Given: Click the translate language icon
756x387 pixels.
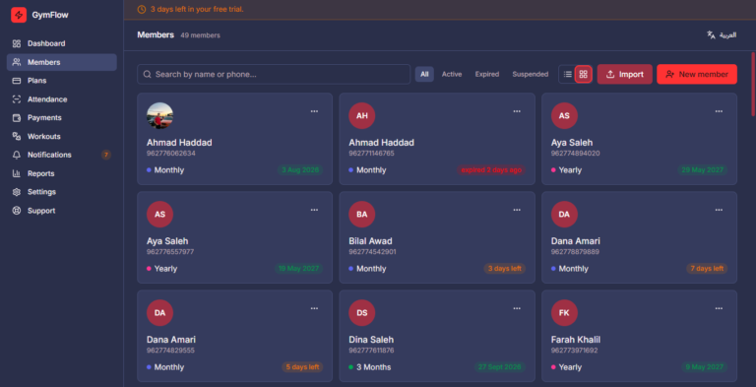Looking at the screenshot, I should coord(711,34).
